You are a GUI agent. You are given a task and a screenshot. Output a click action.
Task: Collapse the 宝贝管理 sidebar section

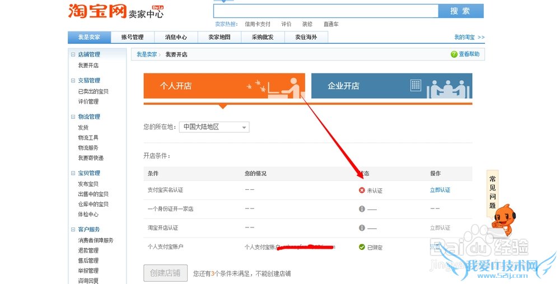click(x=73, y=173)
